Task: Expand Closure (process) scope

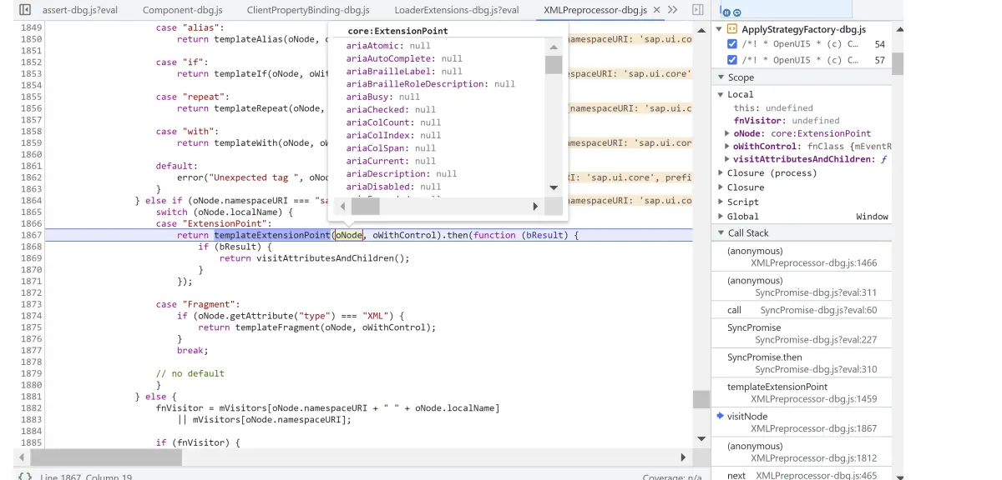Action: 720,173
